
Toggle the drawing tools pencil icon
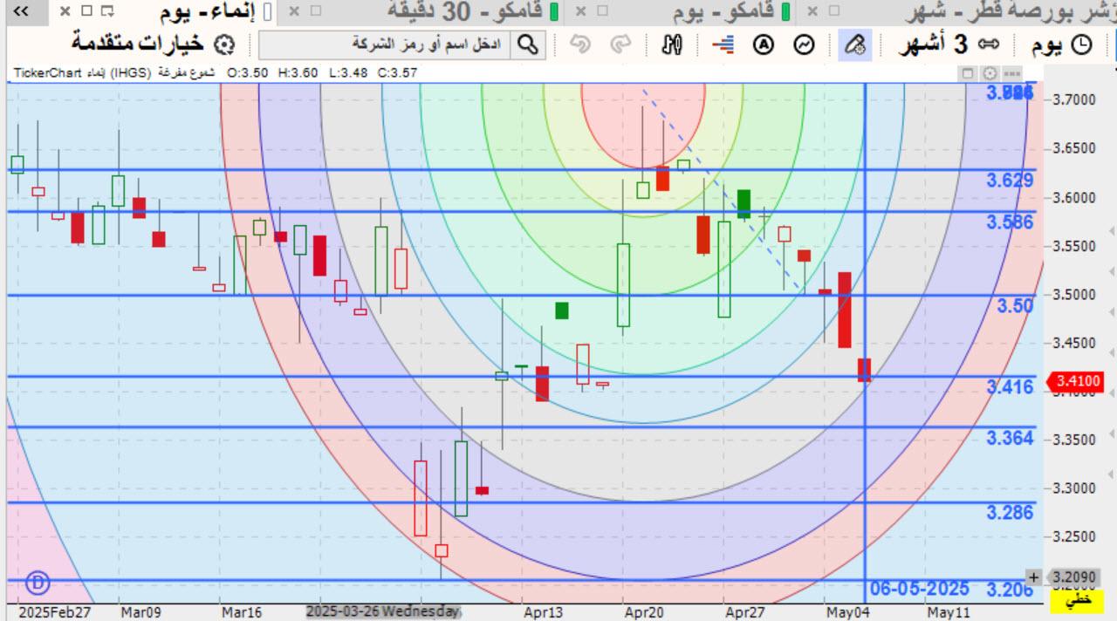pyautogui.click(x=855, y=44)
